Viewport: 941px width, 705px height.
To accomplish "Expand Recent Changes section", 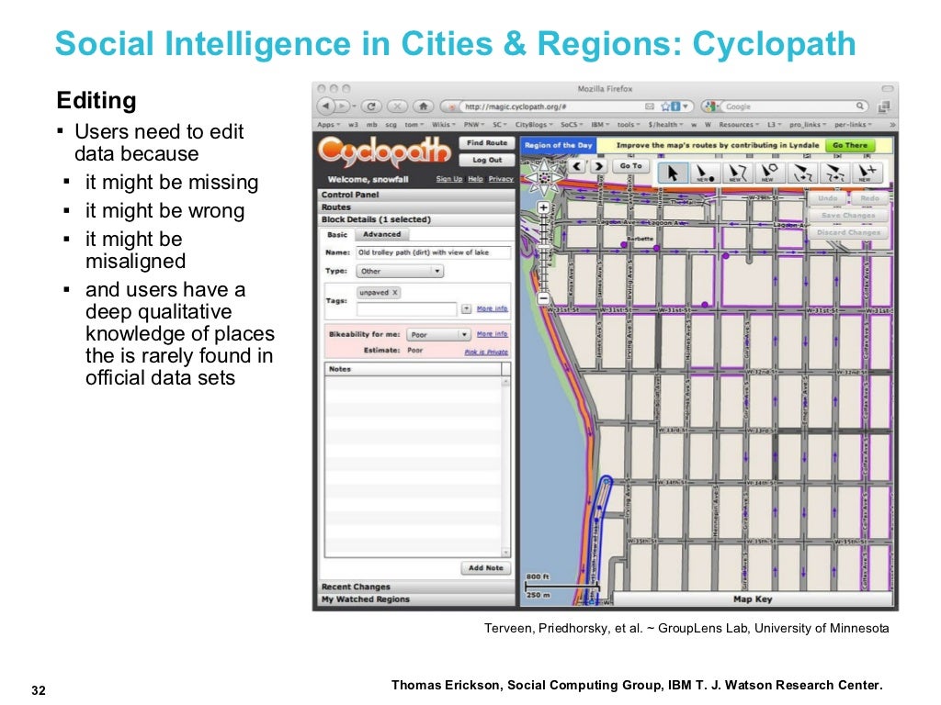I will tap(415, 587).
